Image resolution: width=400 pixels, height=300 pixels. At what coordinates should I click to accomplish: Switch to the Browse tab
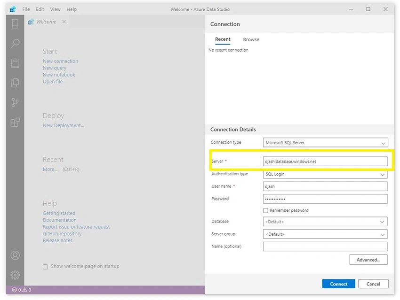point(251,39)
